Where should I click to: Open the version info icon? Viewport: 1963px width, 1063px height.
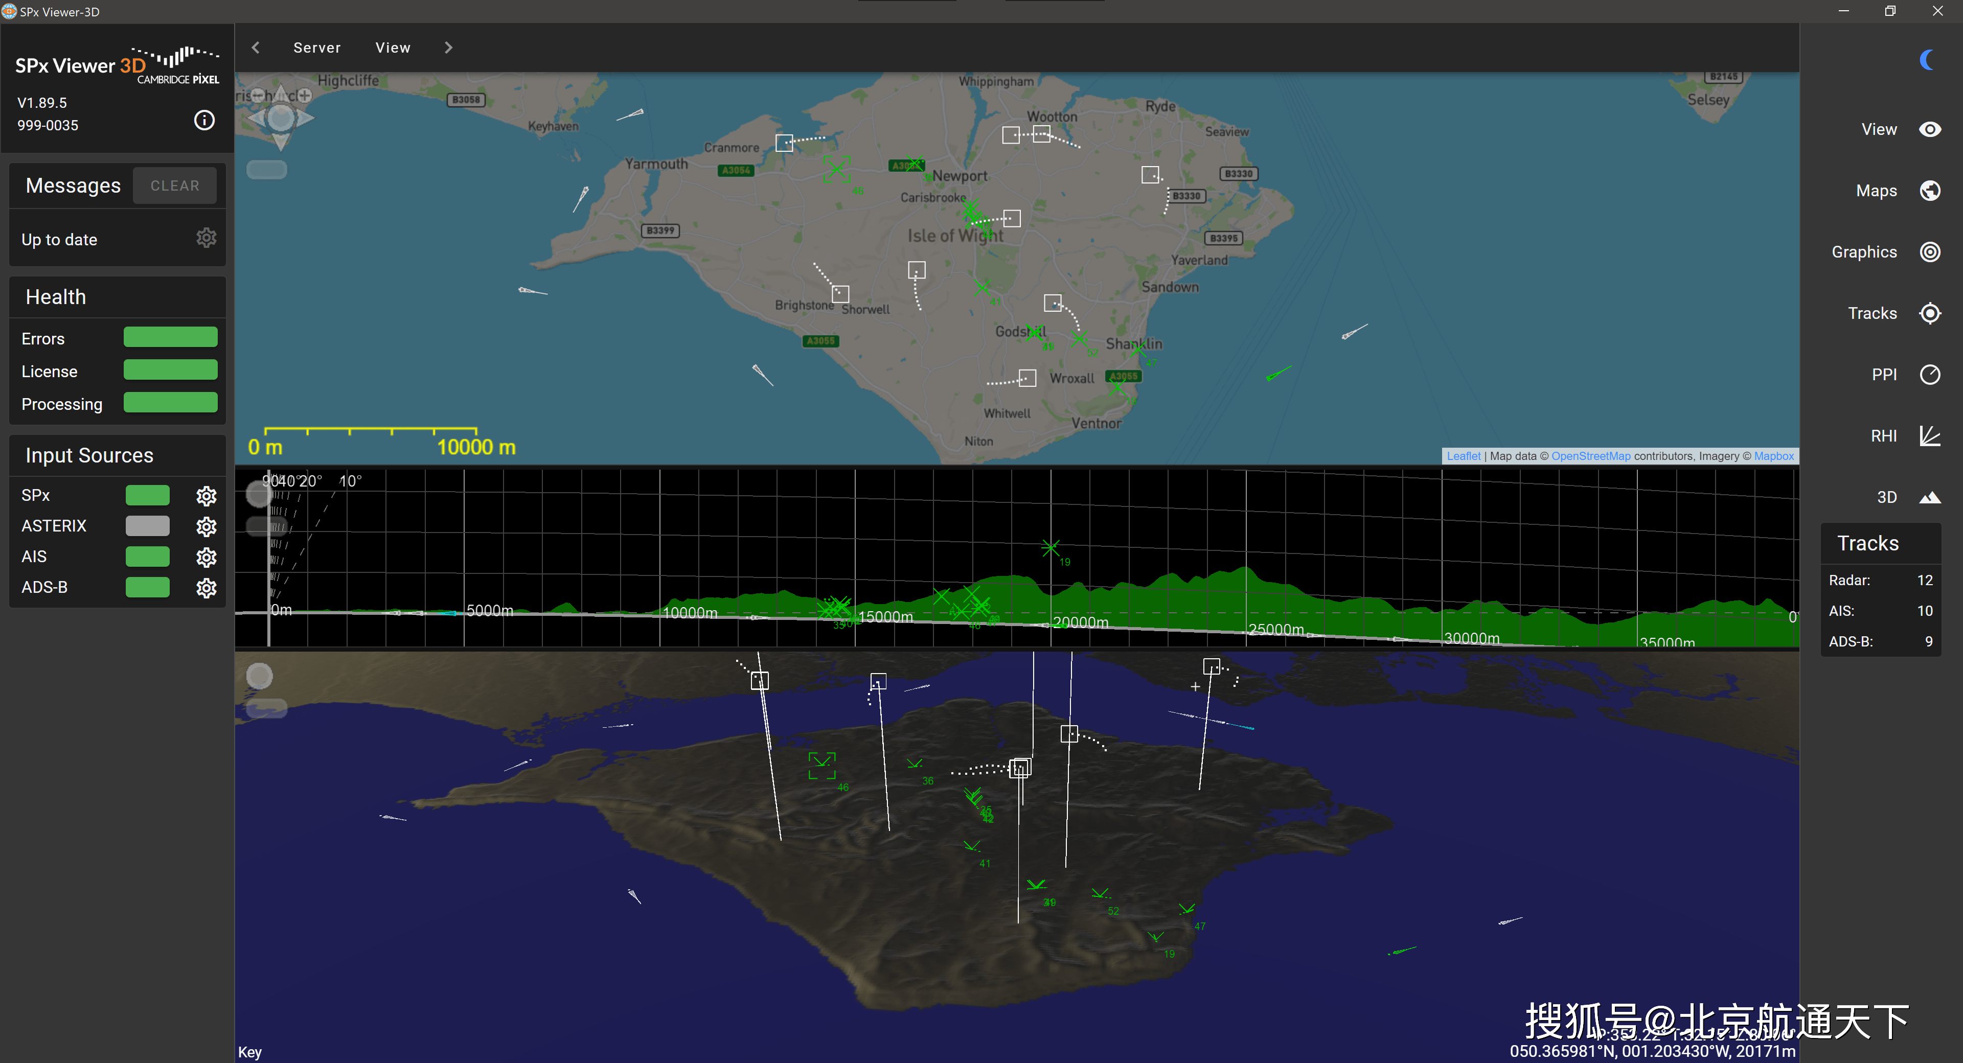coord(204,120)
